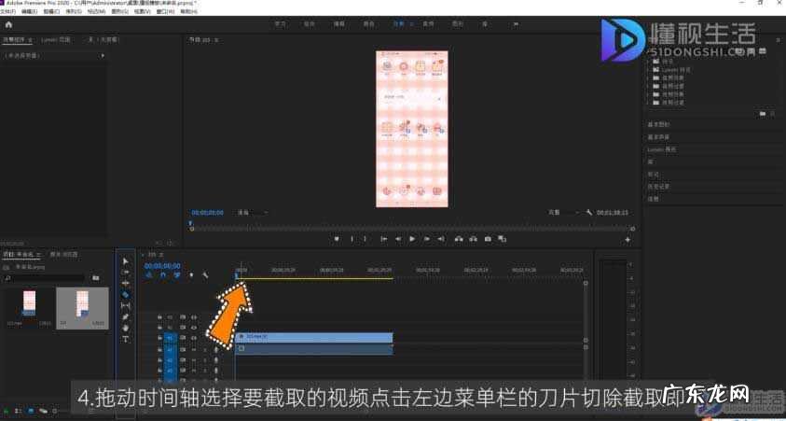The image size is (786, 421).
Task: Click New Bin icon in Project panel
Action: [96, 277]
